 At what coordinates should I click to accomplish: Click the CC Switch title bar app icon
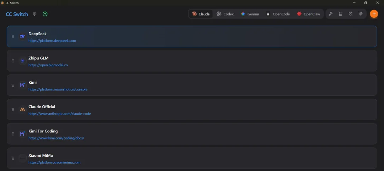[x=2, y=3]
